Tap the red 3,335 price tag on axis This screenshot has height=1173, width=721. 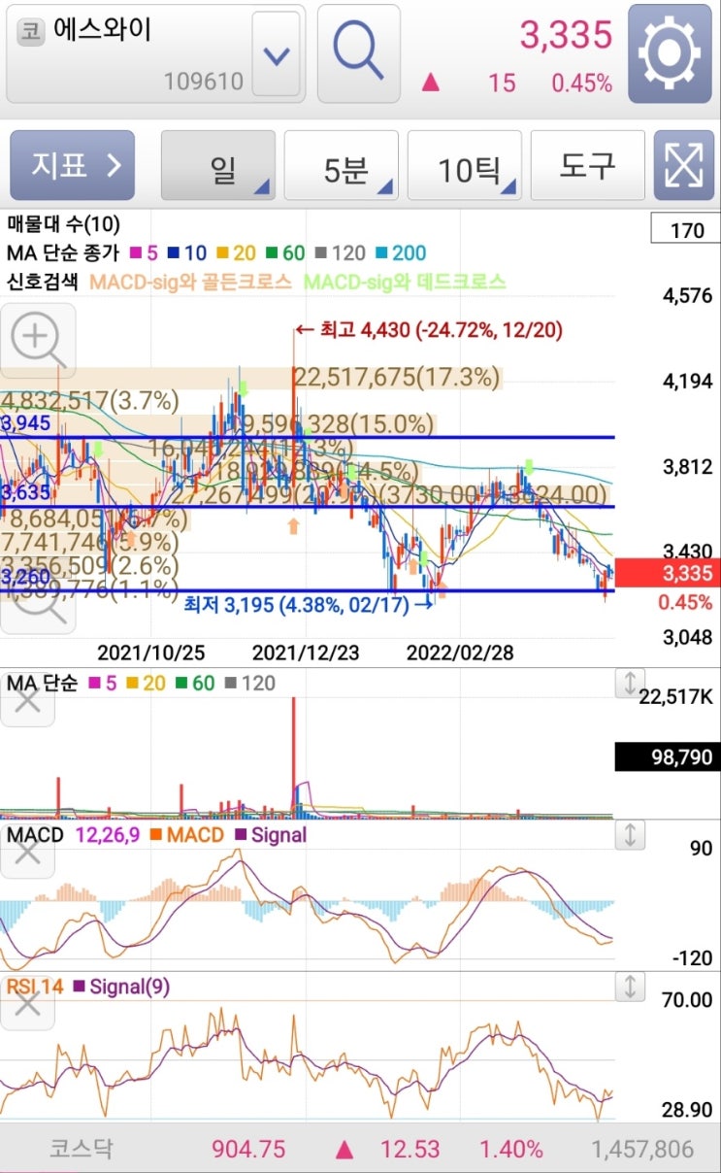click(668, 573)
